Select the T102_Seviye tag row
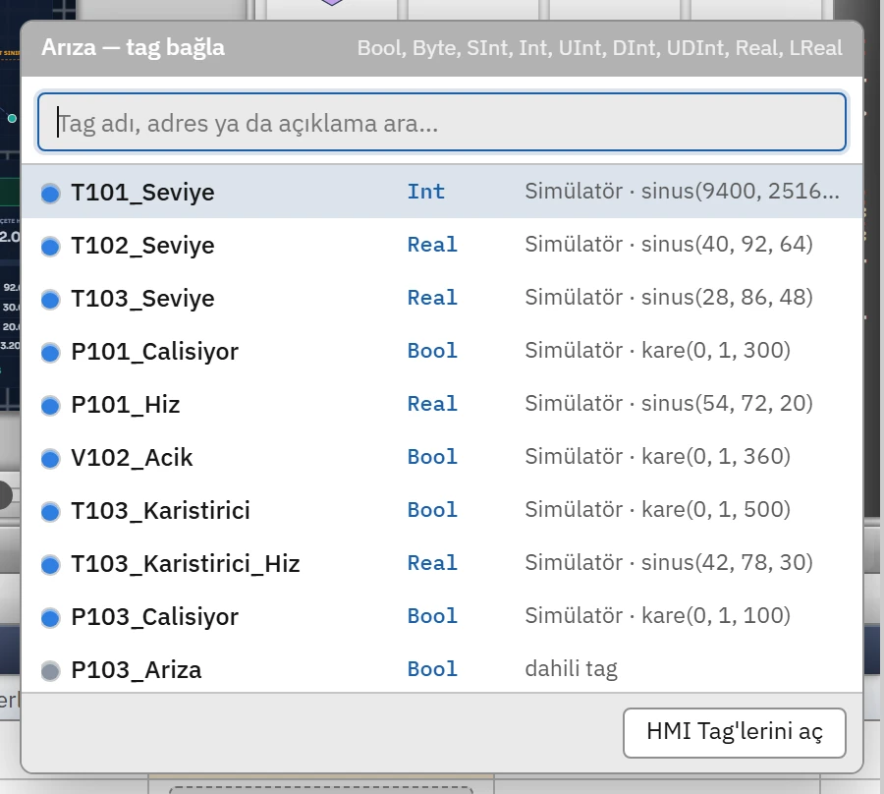 tap(442, 245)
